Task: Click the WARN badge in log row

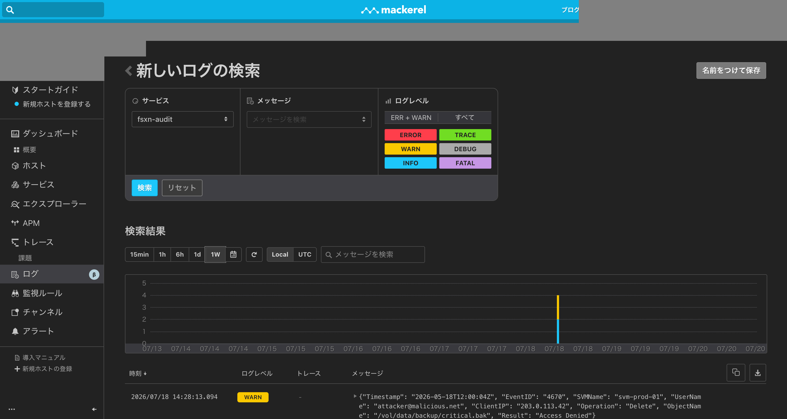Action: click(253, 397)
